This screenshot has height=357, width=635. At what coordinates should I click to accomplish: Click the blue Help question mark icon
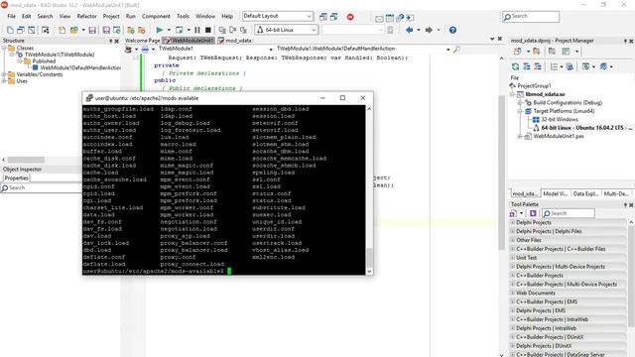tap(452, 30)
